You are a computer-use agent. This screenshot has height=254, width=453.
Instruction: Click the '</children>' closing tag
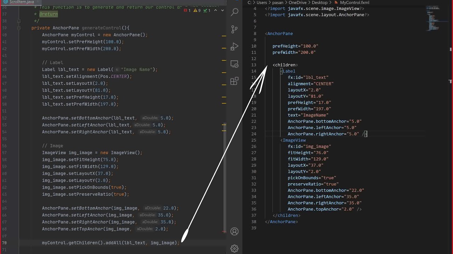coord(286,215)
